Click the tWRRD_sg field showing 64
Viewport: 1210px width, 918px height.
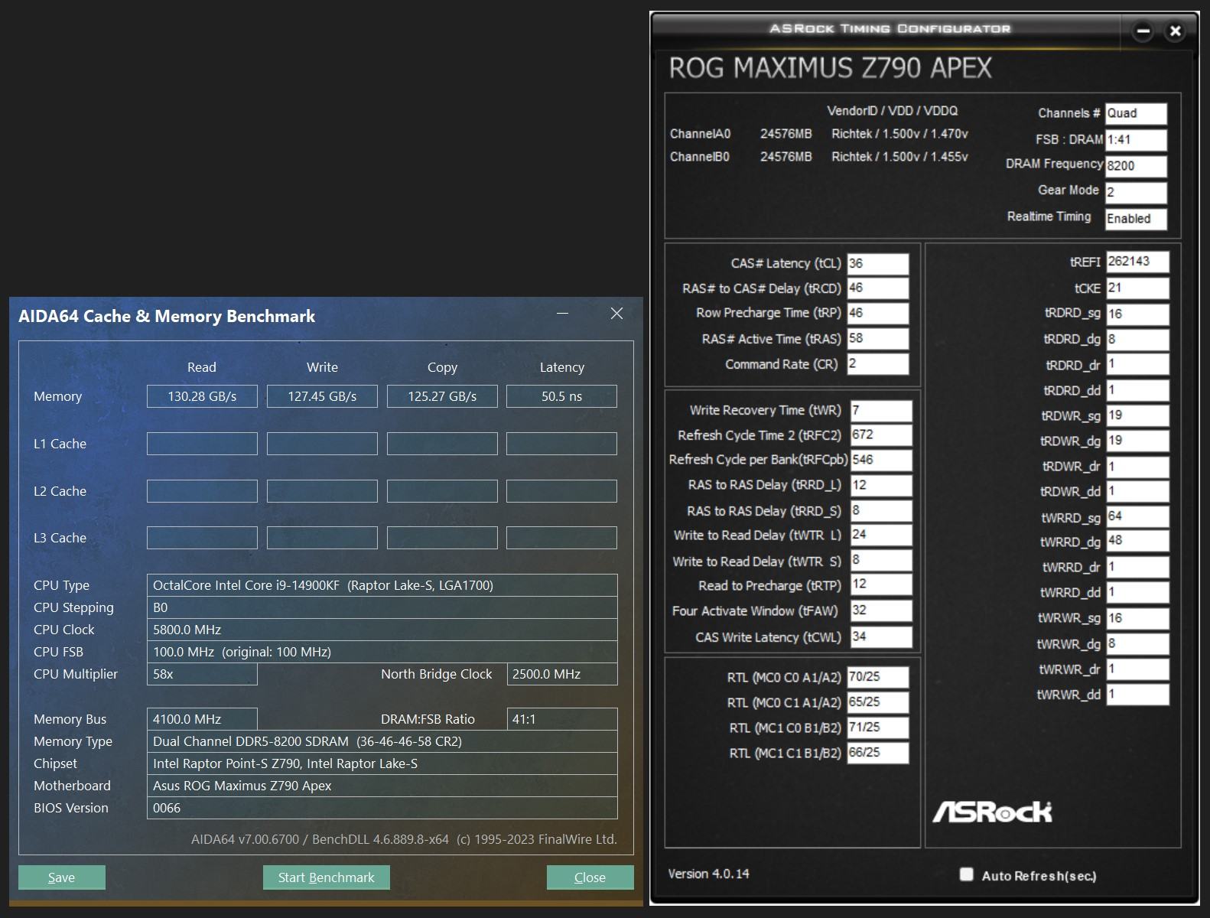pyautogui.click(x=1137, y=517)
